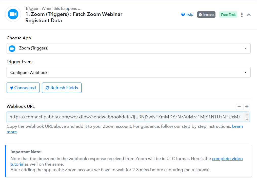Open the complete video tutorial link
Viewport: 257px width, 183px height.
click(227, 159)
